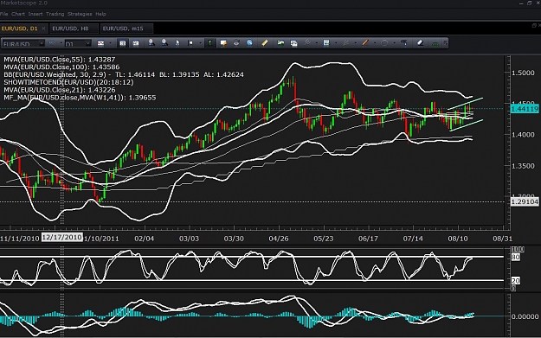Click the SHOWTIMETOEND(EUR/USD) label

pyautogui.click(x=68, y=82)
